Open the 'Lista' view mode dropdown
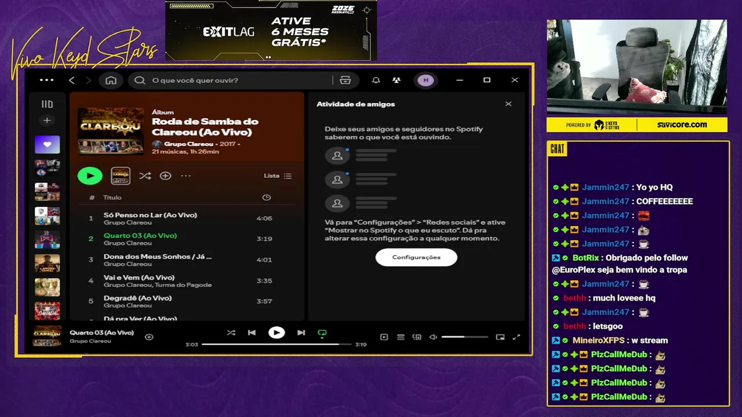The image size is (742, 417). tap(278, 175)
